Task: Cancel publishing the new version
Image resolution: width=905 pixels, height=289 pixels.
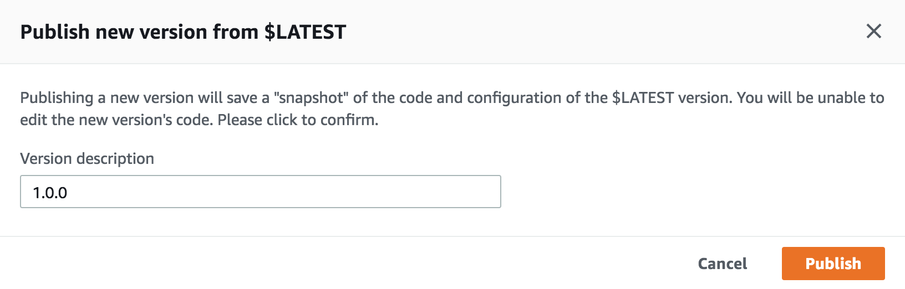Action: [722, 264]
